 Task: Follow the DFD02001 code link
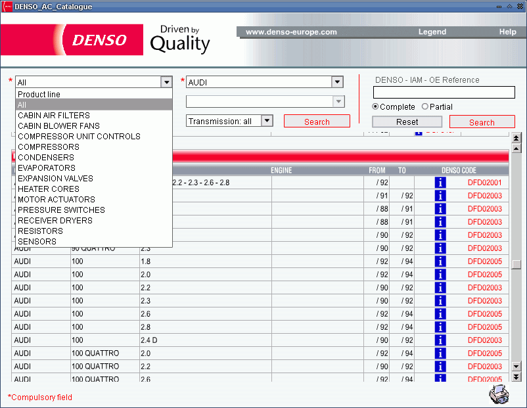[x=484, y=182]
